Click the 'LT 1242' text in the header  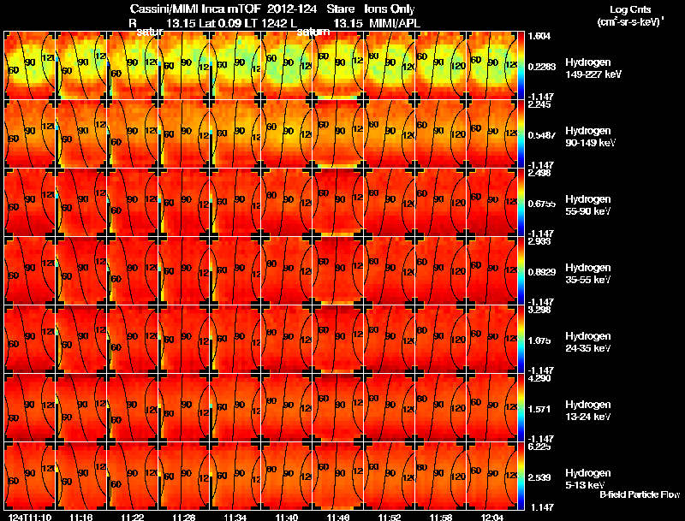(265, 23)
